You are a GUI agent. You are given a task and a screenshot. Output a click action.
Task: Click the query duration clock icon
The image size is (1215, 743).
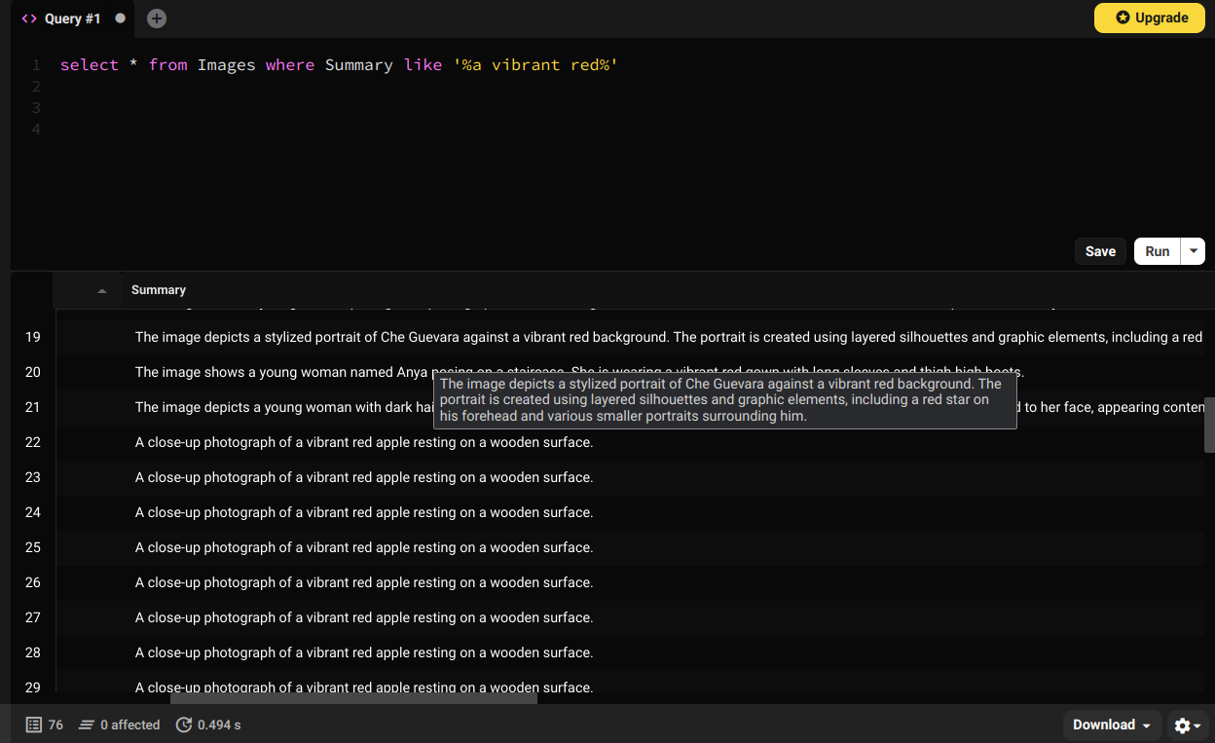pyautogui.click(x=184, y=724)
